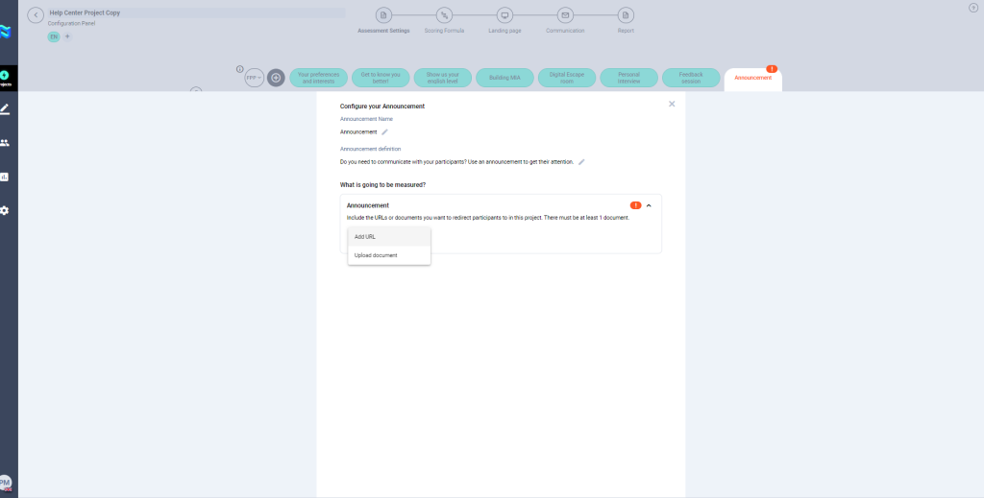Close the Configure your Announcement panel
Viewport: 984px width, 498px height.
(x=672, y=104)
